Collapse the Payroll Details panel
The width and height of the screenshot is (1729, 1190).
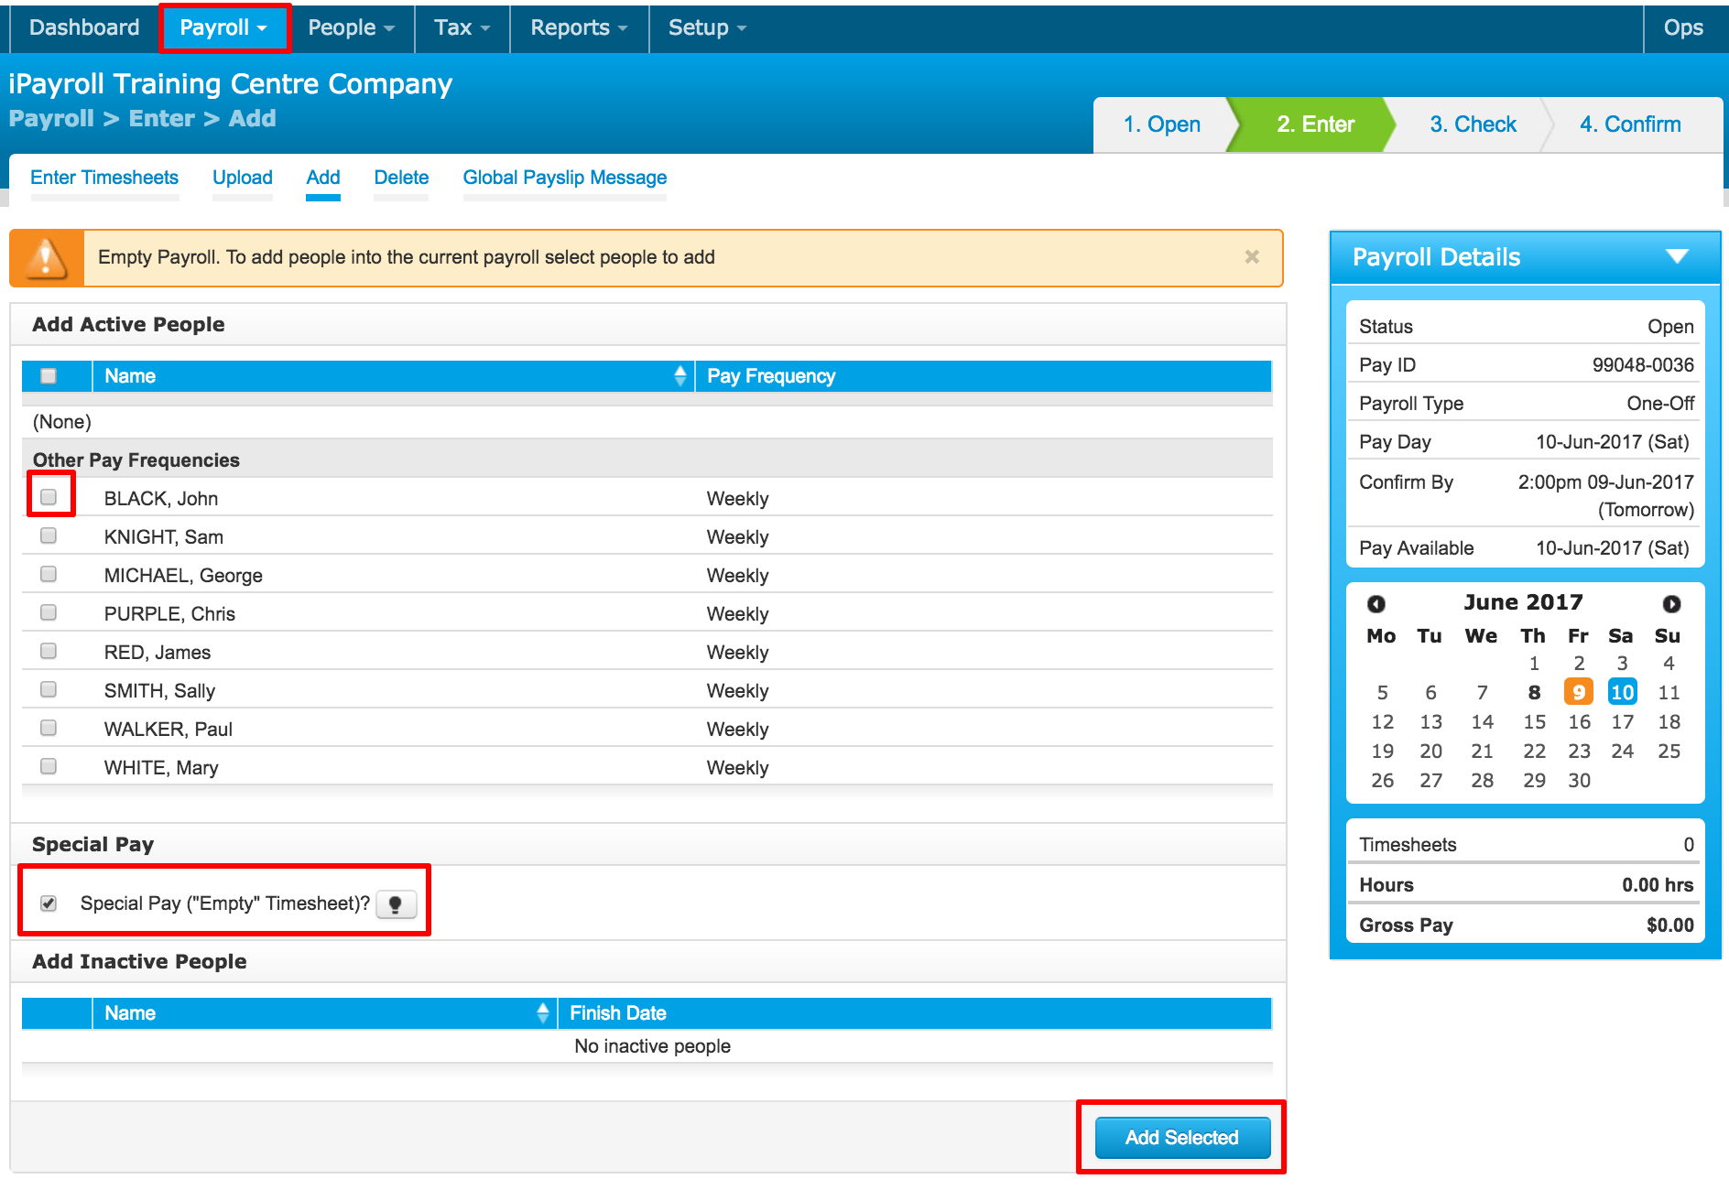[1677, 256]
